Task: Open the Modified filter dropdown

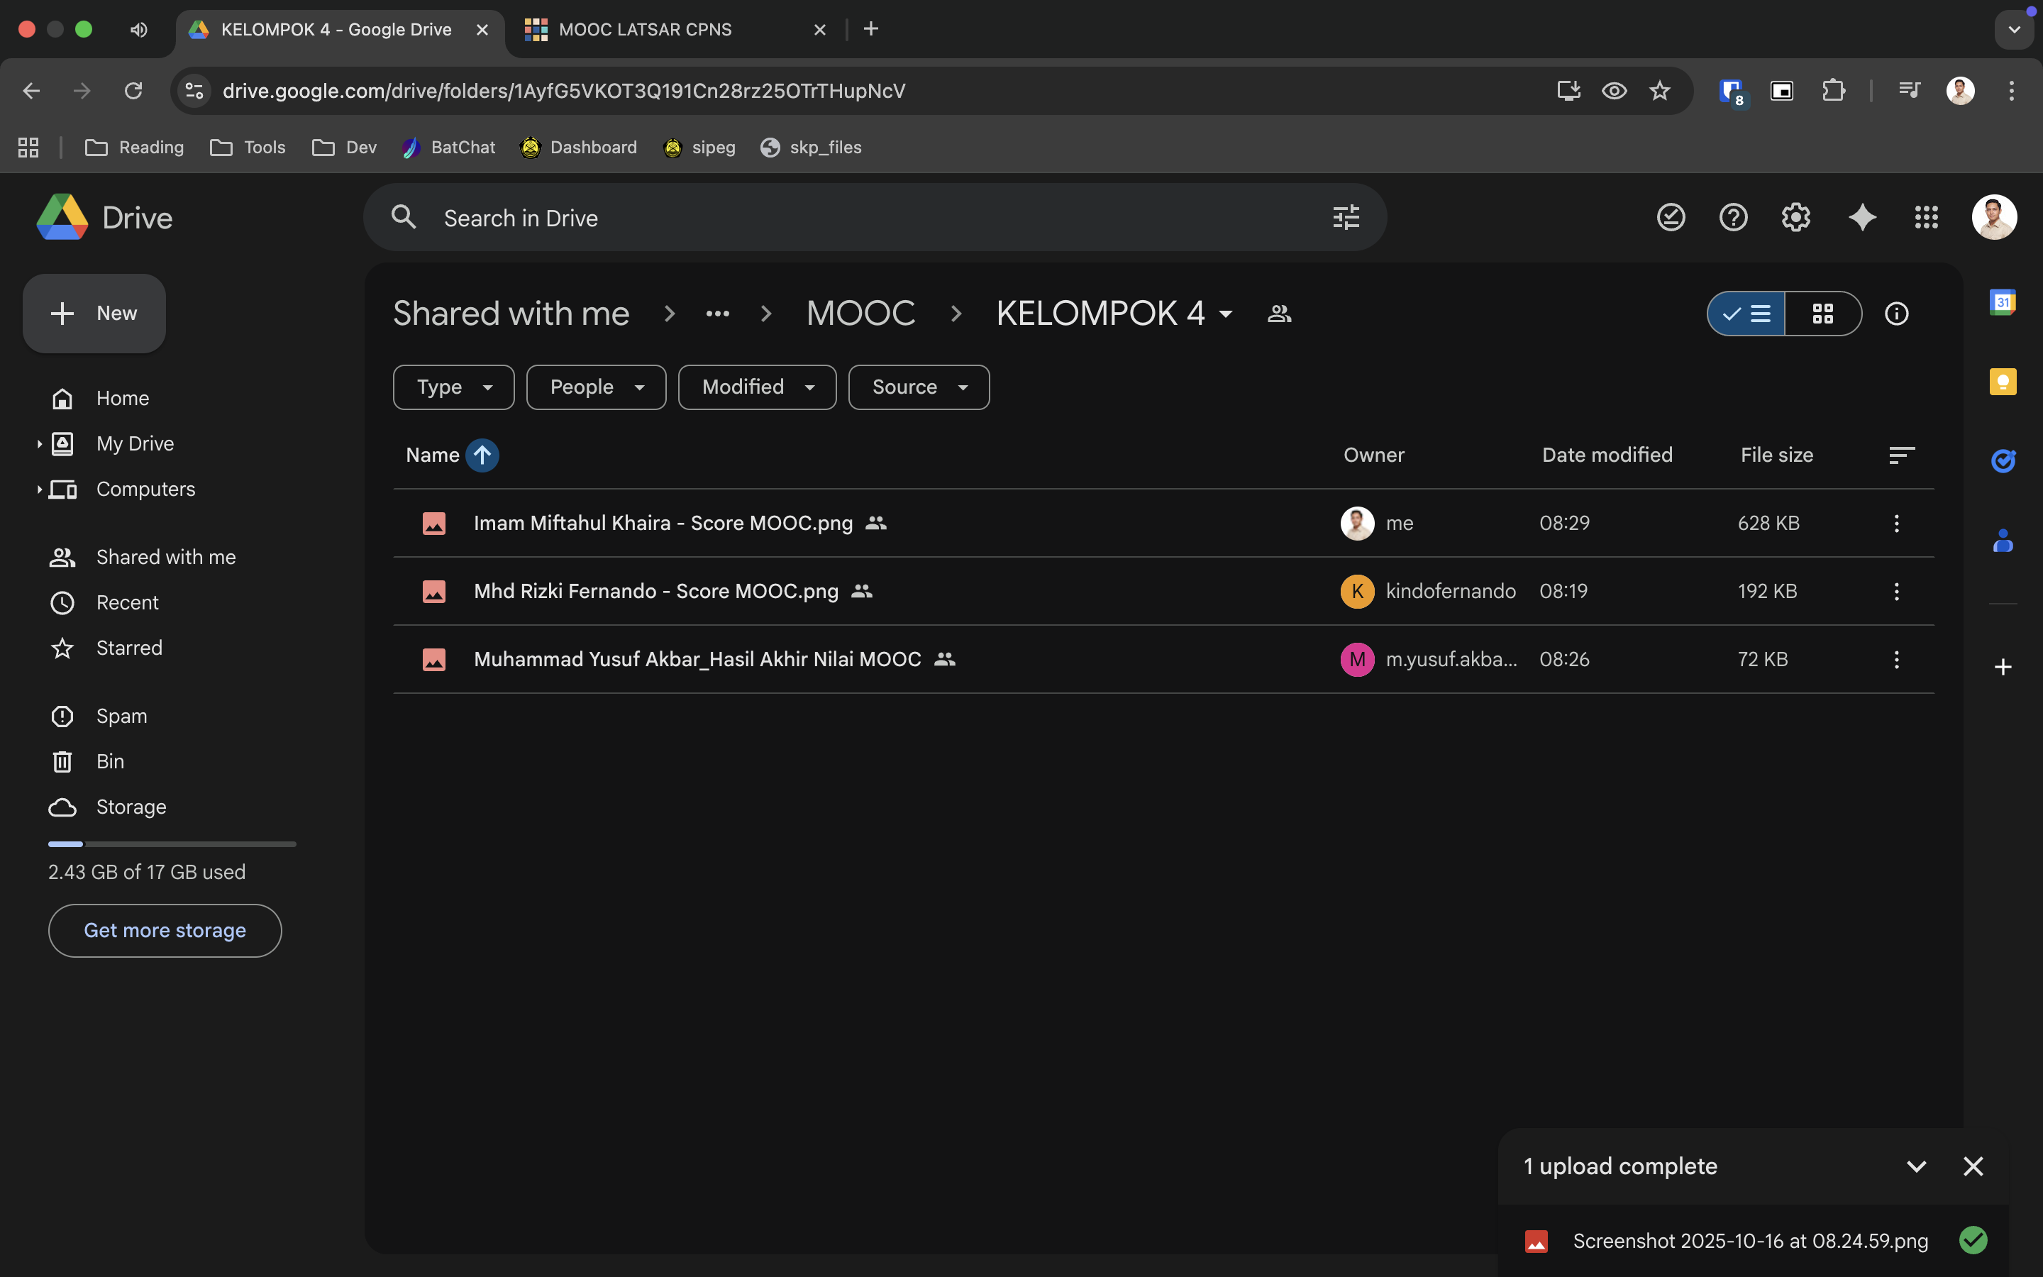Action: (x=756, y=387)
